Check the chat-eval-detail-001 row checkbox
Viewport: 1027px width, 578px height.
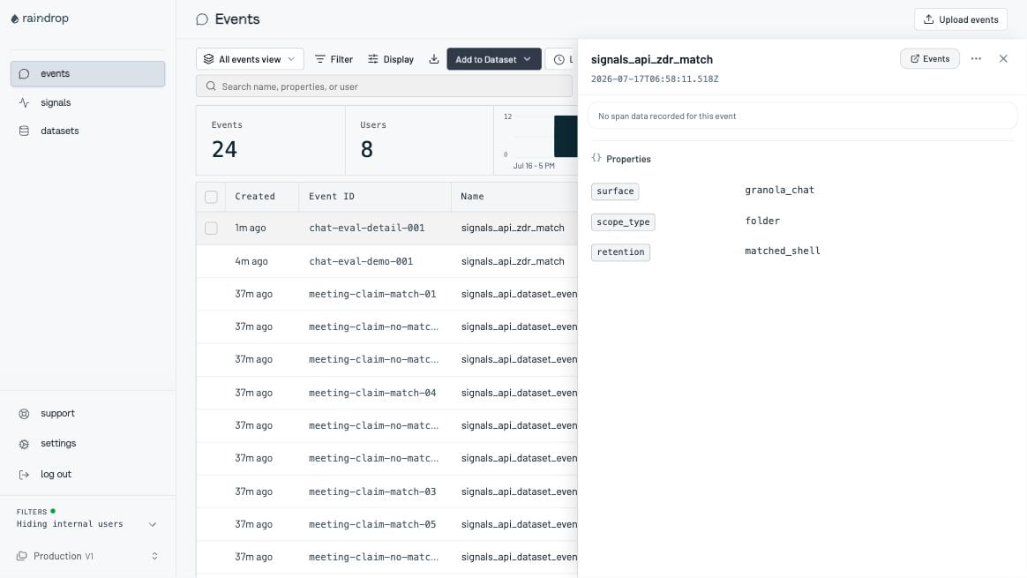[211, 228]
